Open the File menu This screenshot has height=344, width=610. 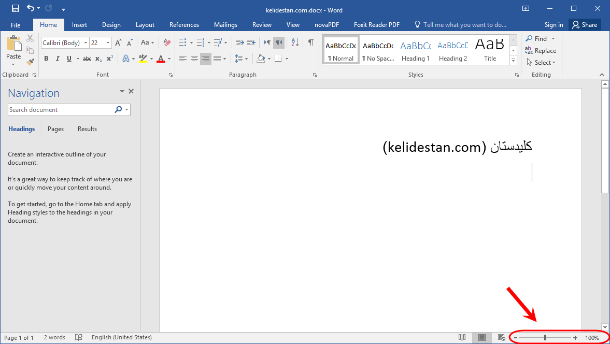pos(16,25)
